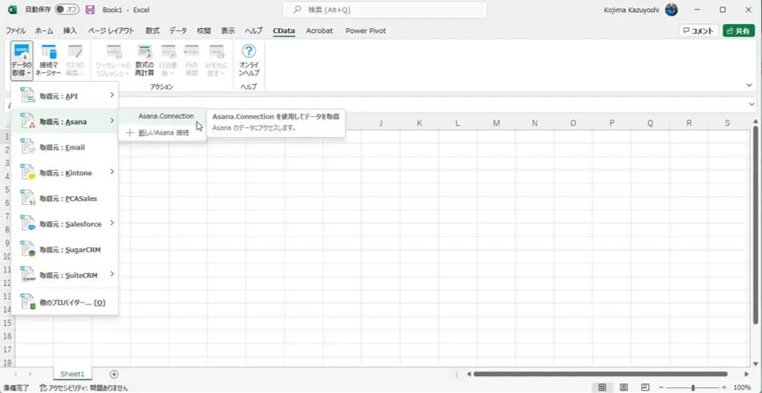Choose Asana.Connection in the submenu
This screenshot has width=762, height=393.
point(162,116)
